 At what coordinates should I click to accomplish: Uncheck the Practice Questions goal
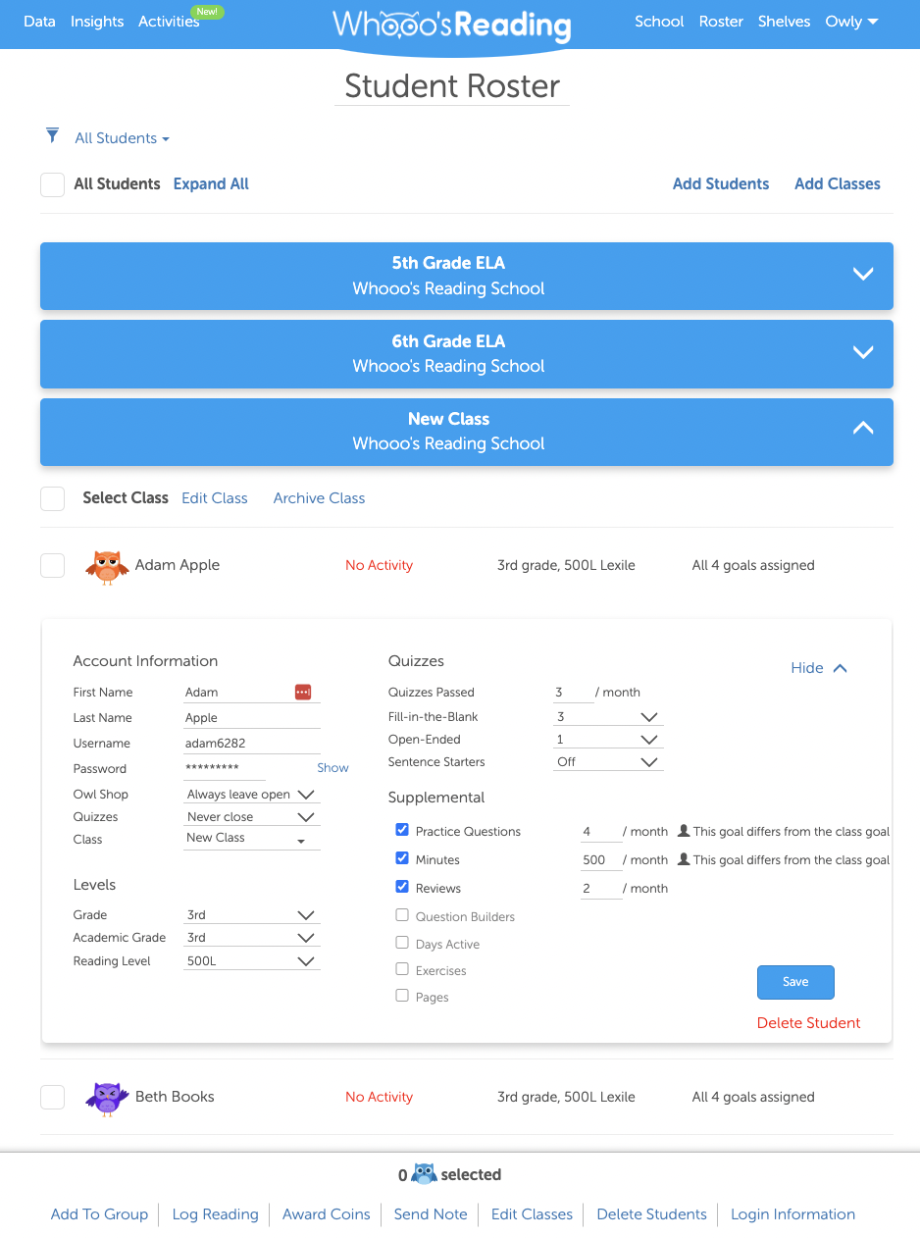click(x=402, y=830)
